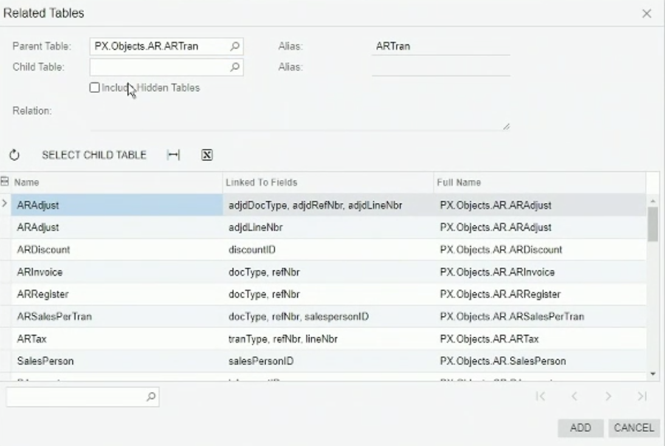Click the search icon in the bottom search box
The height and width of the screenshot is (446, 665).
150,396
